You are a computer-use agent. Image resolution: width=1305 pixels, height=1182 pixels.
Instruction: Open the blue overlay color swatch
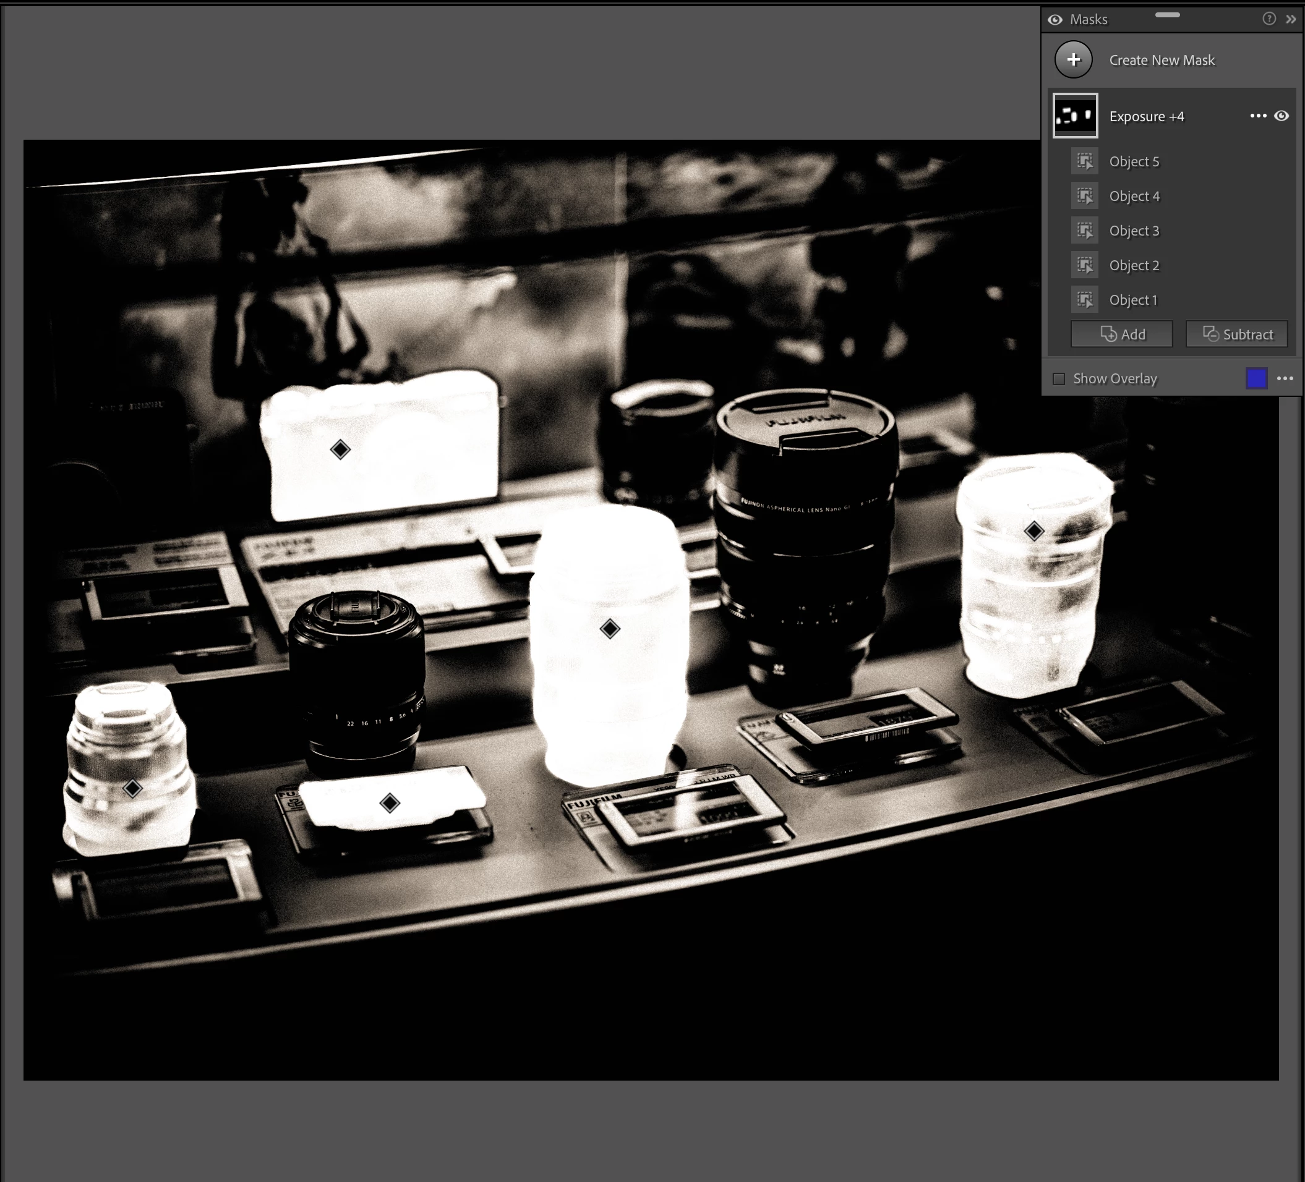pos(1256,378)
